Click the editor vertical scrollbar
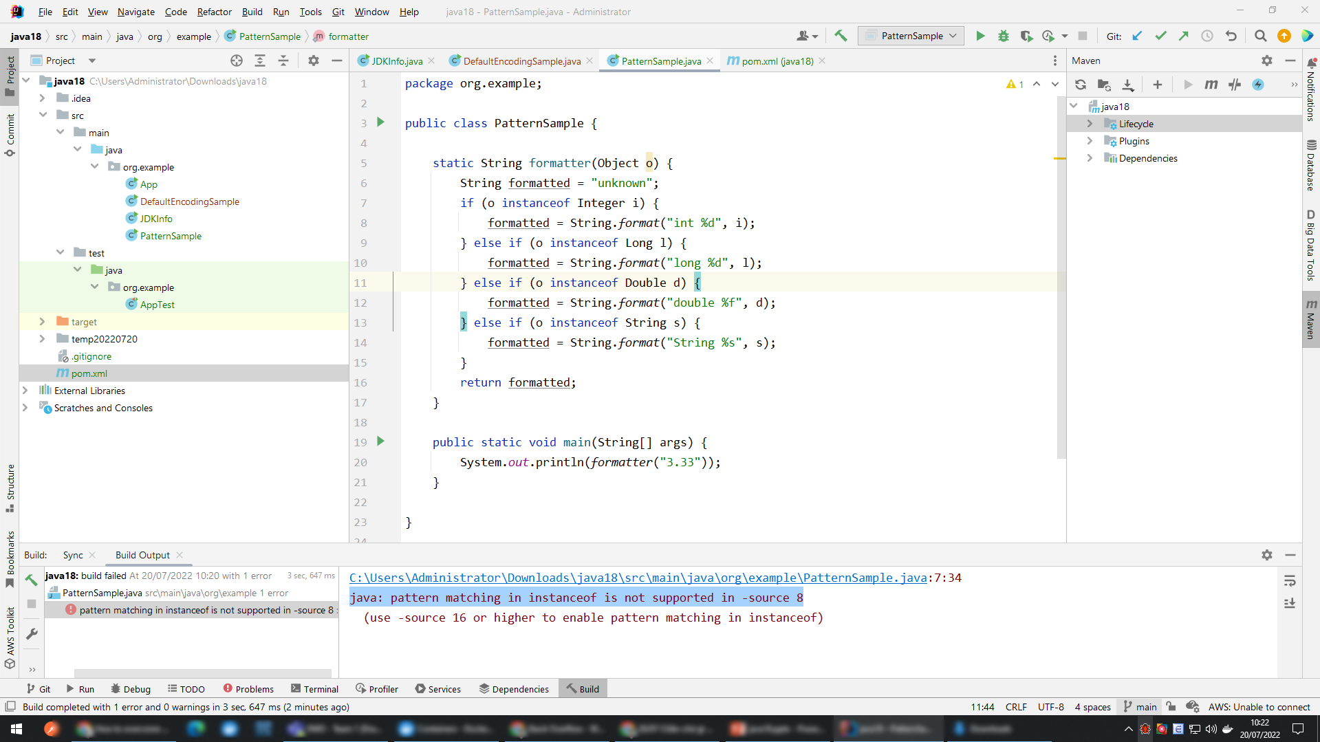Screen dimensions: 1320x742 coord(1060,275)
